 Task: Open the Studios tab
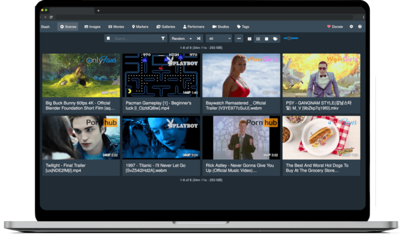(x=220, y=26)
